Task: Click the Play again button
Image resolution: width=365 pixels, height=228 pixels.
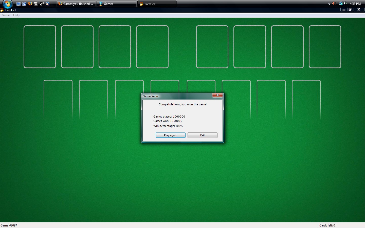Action: coord(171,135)
